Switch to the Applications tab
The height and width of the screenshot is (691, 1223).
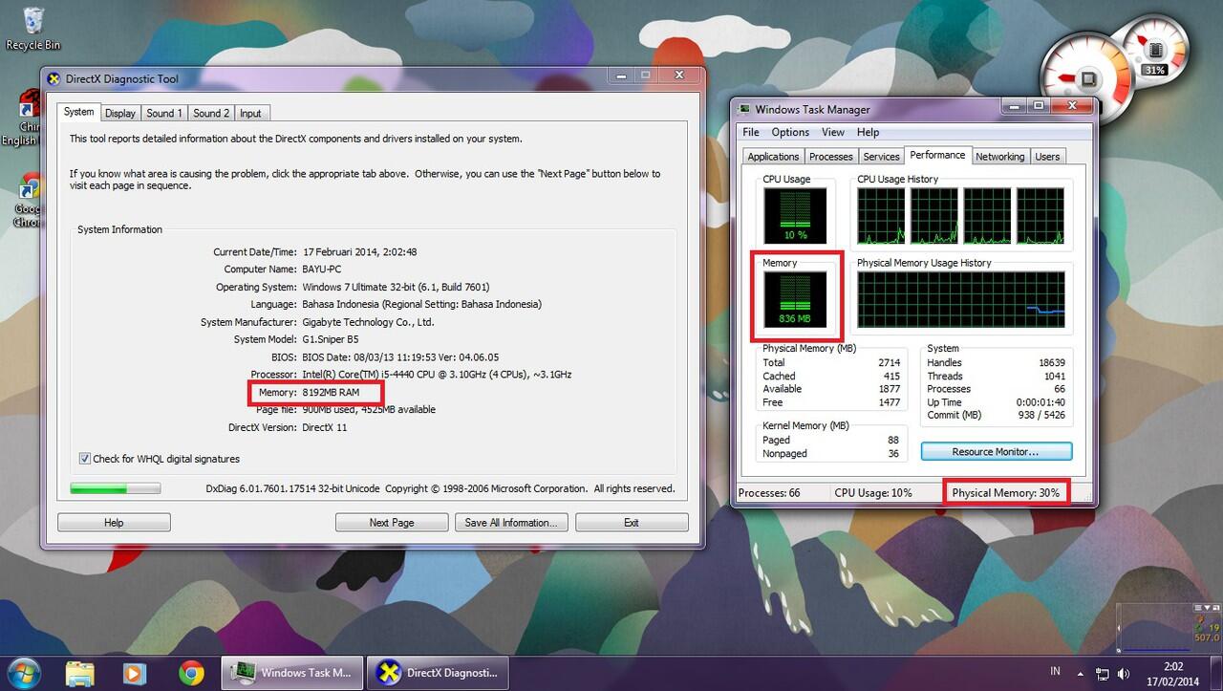(x=773, y=157)
